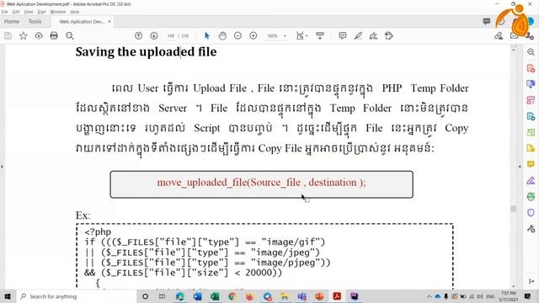Open Excel from the taskbar

click(x=215, y=296)
